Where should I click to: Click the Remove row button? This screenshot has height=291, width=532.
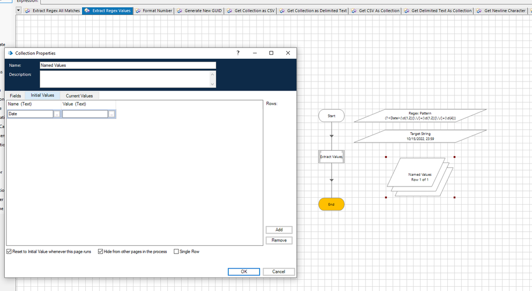pos(279,240)
